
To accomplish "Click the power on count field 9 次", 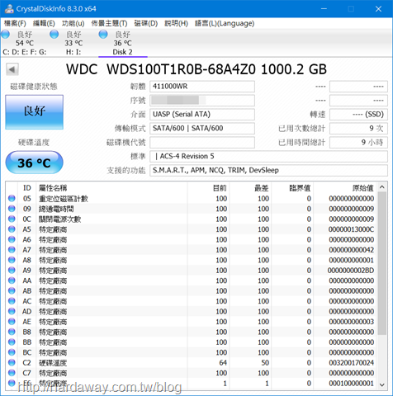I will (358, 129).
